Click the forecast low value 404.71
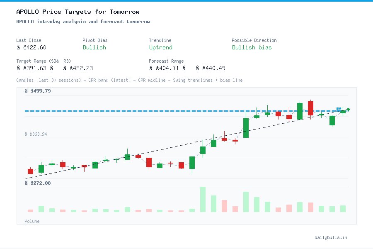373x249 pixels. [164, 68]
